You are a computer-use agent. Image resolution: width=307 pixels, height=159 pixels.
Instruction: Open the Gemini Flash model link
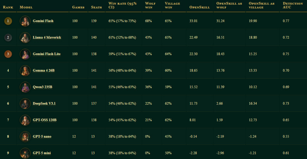click(x=43, y=21)
